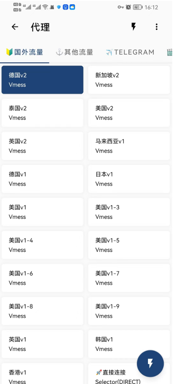Tap the back arrow icon
Screen dimensions: 173x384
(15, 27)
